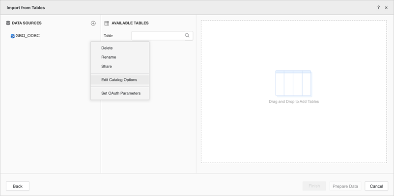394x196 pixels.
Task: Click the Data Sources database icon
Action: point(8,23)
